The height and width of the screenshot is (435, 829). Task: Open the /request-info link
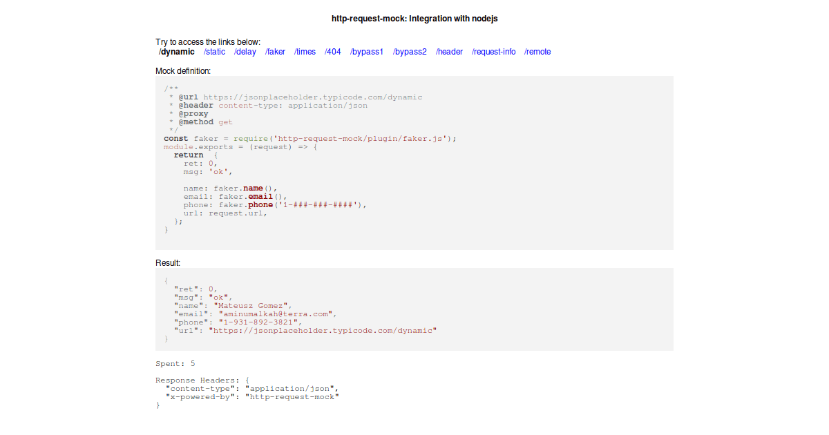pyautogui.click(x=493, y=52)
